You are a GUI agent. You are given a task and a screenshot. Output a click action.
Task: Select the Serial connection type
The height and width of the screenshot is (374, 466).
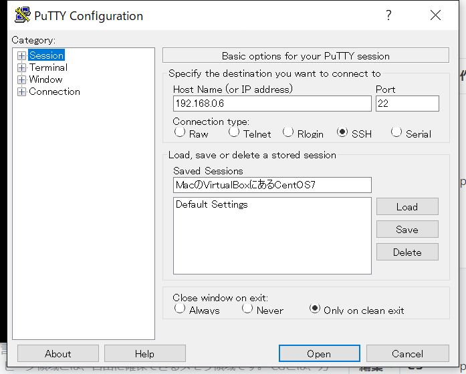[x=396, y=132]
